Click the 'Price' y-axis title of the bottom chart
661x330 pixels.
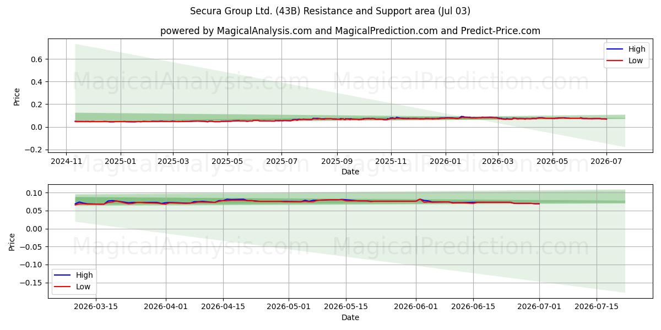(12, 242)
